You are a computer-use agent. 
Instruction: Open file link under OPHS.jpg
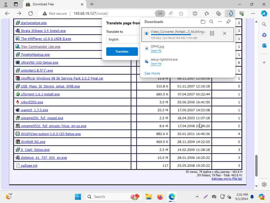[156, 51]
